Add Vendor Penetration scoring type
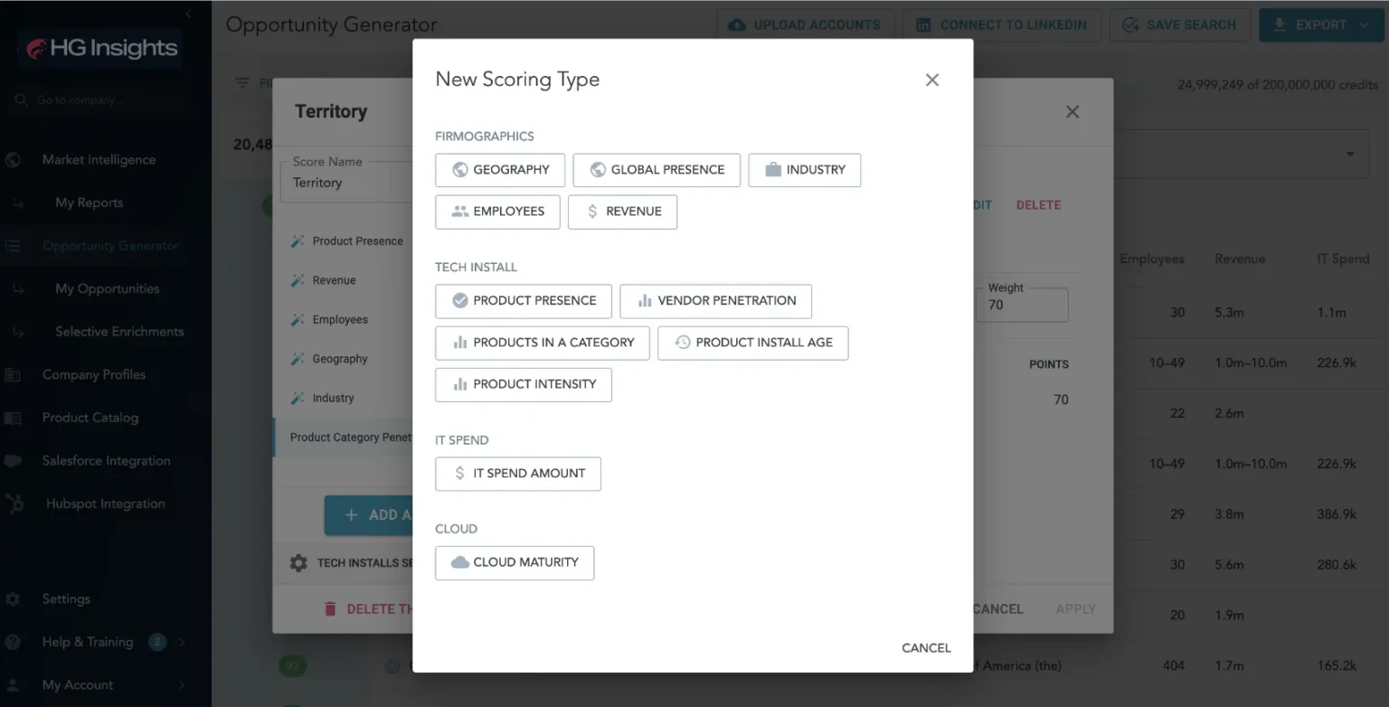This screenshot has height=707, width=1389. [715, 301]
